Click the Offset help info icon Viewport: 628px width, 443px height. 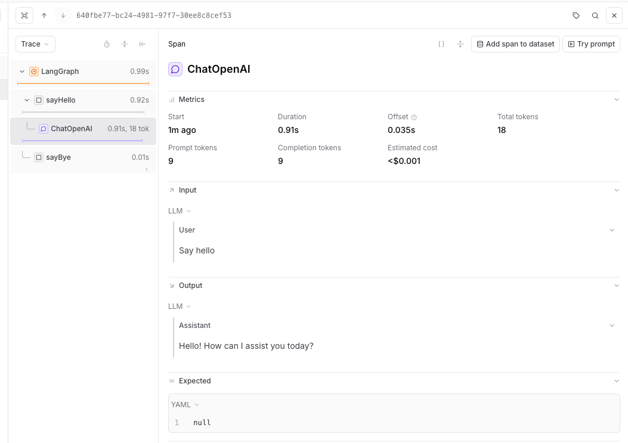click(x=414, y=117)
